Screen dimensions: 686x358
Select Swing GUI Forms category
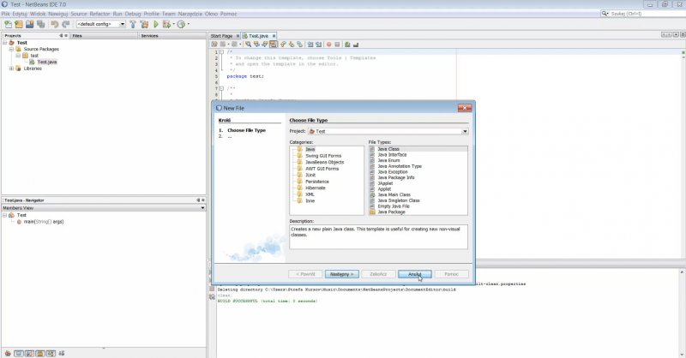324,155
